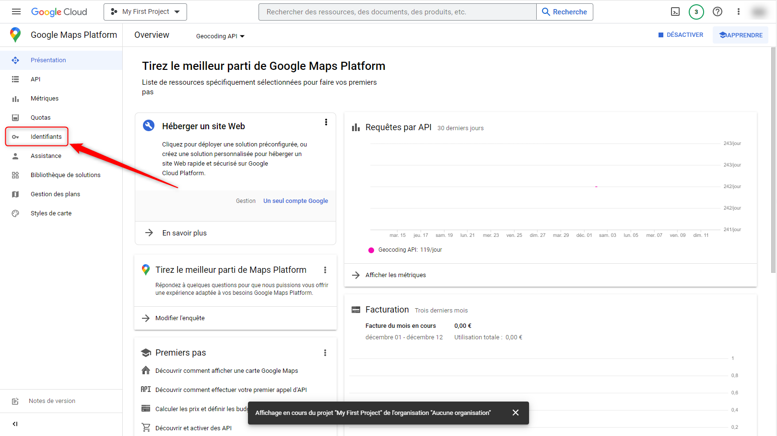
Task: Click the page vertical scrollbar
Action: 773,160
